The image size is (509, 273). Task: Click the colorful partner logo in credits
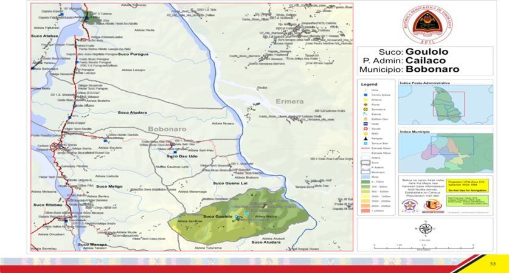432,206
